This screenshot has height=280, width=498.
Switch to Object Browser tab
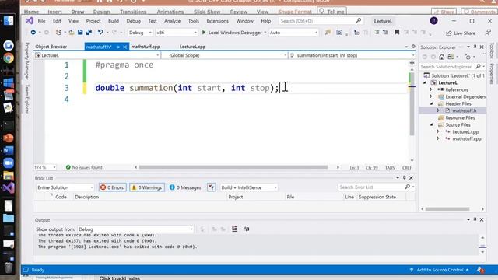click(51, 47)
